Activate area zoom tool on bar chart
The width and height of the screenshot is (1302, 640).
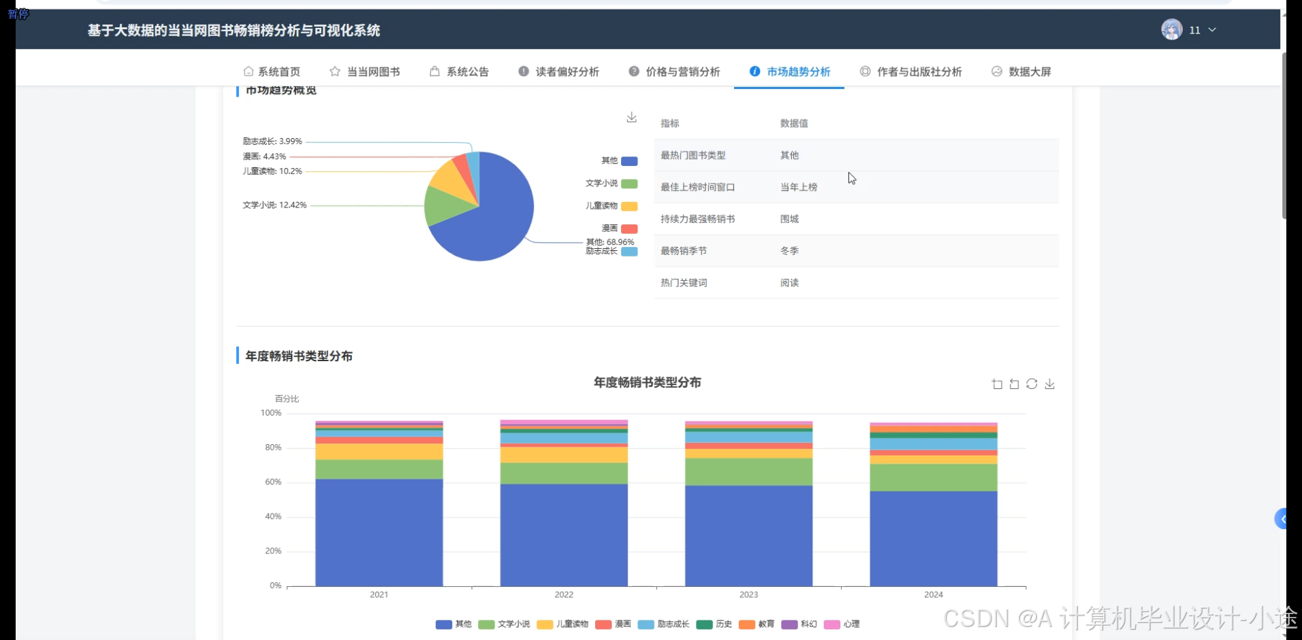point(997,384)
